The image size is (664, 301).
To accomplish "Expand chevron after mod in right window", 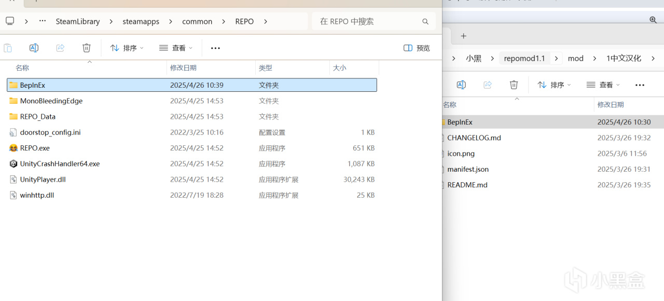I will click(x=594, y=58).
